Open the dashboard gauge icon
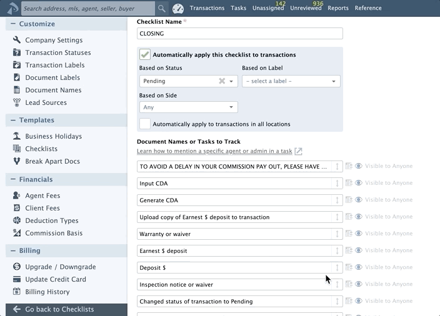This screenshot has width=440, height=316. (x=177, y=9)
